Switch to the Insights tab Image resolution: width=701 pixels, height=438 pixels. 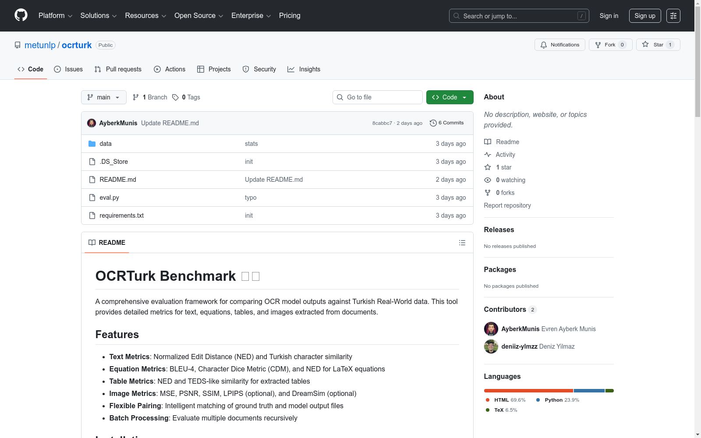point(304,69)
